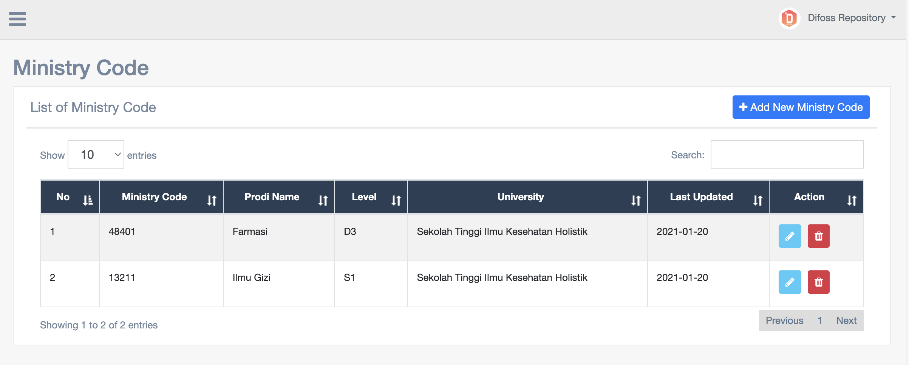Image resolution: width=909 pixels, height=365 pixels.
Task: Sort by Last Updated column
Action: tap(708, 197)
